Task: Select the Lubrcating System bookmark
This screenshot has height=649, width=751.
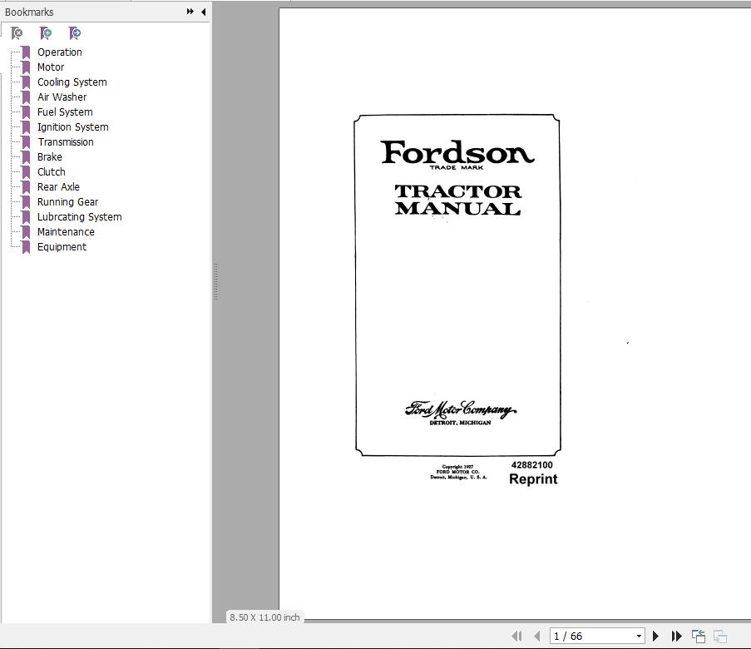Action: 79,216
